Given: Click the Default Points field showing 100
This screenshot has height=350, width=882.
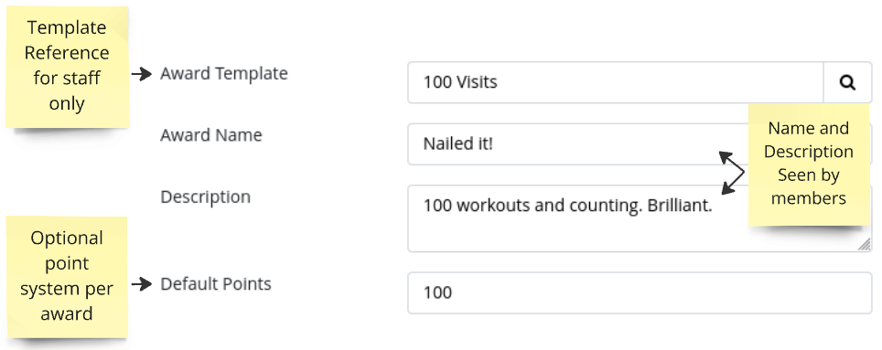Looking at the screenshot, I should pyautogui.click(x=640, y=292).
